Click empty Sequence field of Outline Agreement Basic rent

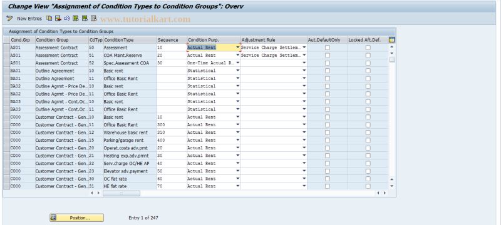(x=172, y=71)
